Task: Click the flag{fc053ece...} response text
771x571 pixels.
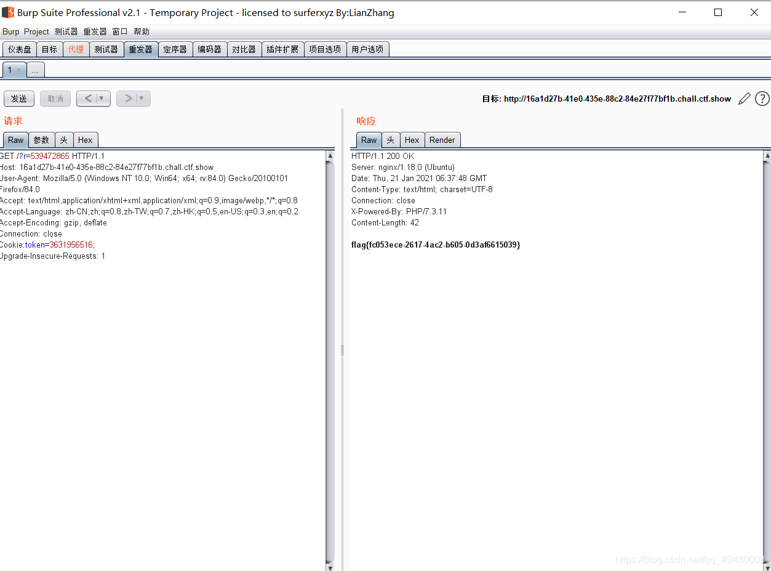Action: (436, 245)
